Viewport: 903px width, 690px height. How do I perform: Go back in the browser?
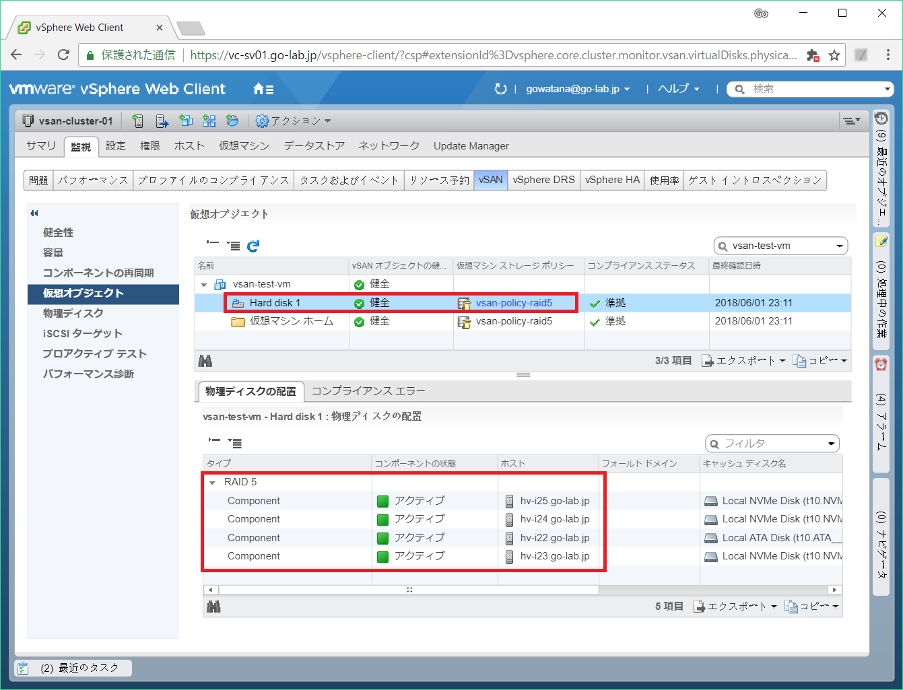(x=17, y=55)
